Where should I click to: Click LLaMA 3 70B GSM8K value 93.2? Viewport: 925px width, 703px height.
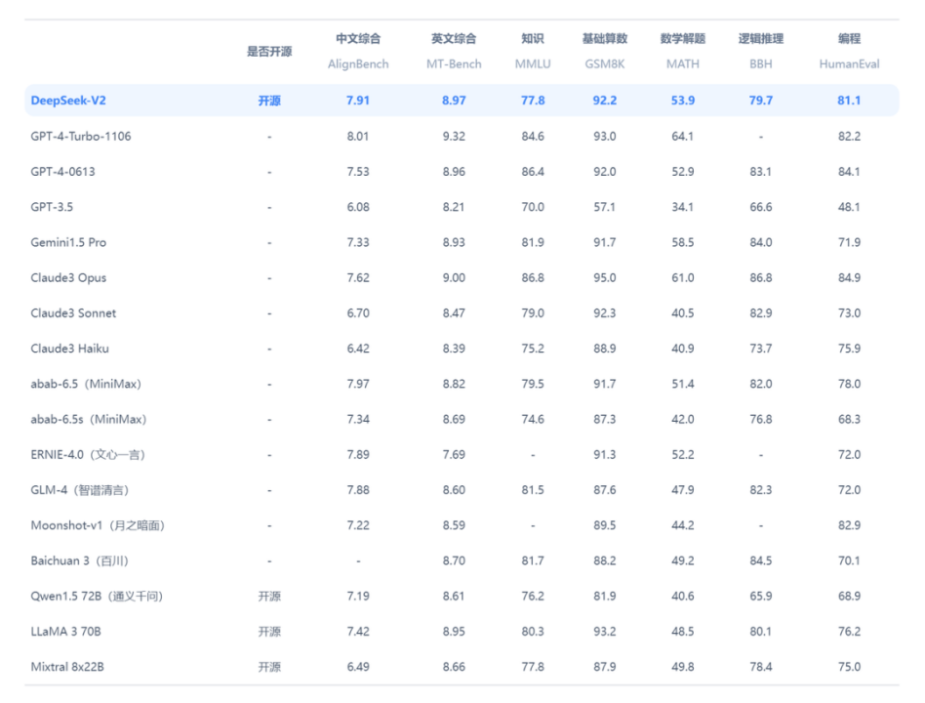tap(605, 632)
